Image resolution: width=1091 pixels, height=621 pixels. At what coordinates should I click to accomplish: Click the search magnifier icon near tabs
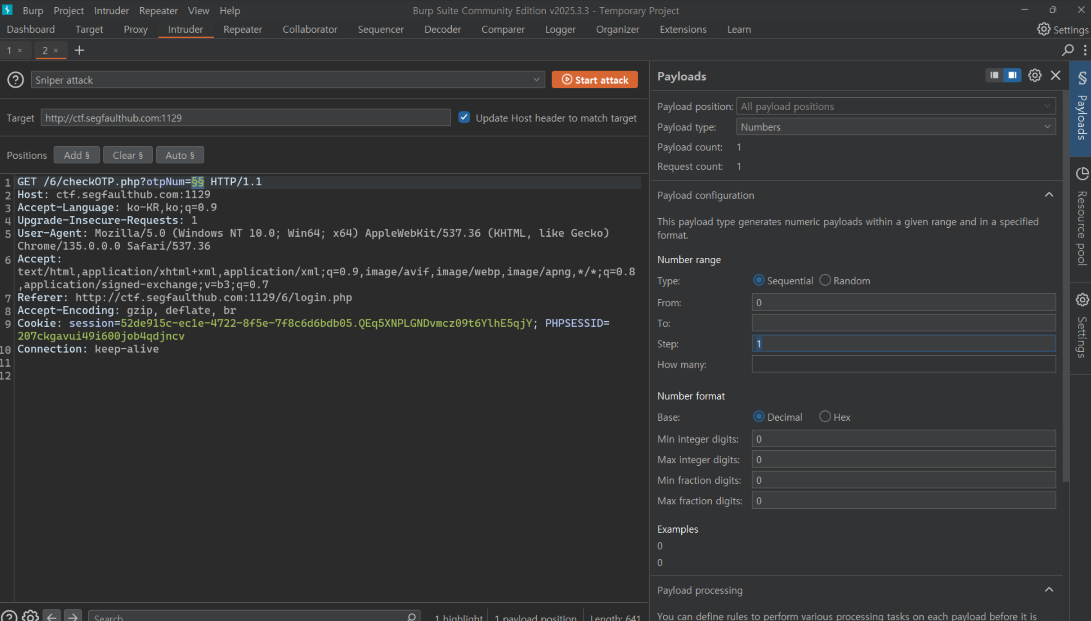click(1067, 50)
